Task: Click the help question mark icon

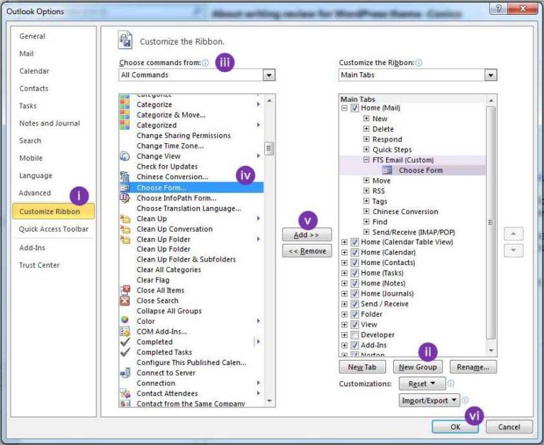Action: click(x=499, y=9)
